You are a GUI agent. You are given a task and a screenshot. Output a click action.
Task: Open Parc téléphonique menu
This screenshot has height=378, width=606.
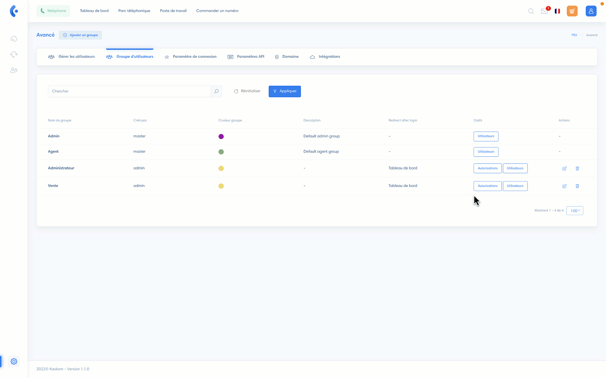point(134,11)
